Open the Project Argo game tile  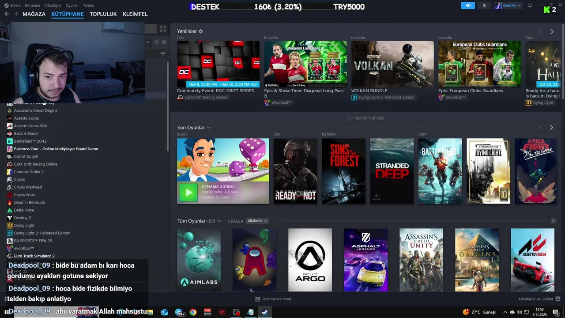click(x=310, y=260)
